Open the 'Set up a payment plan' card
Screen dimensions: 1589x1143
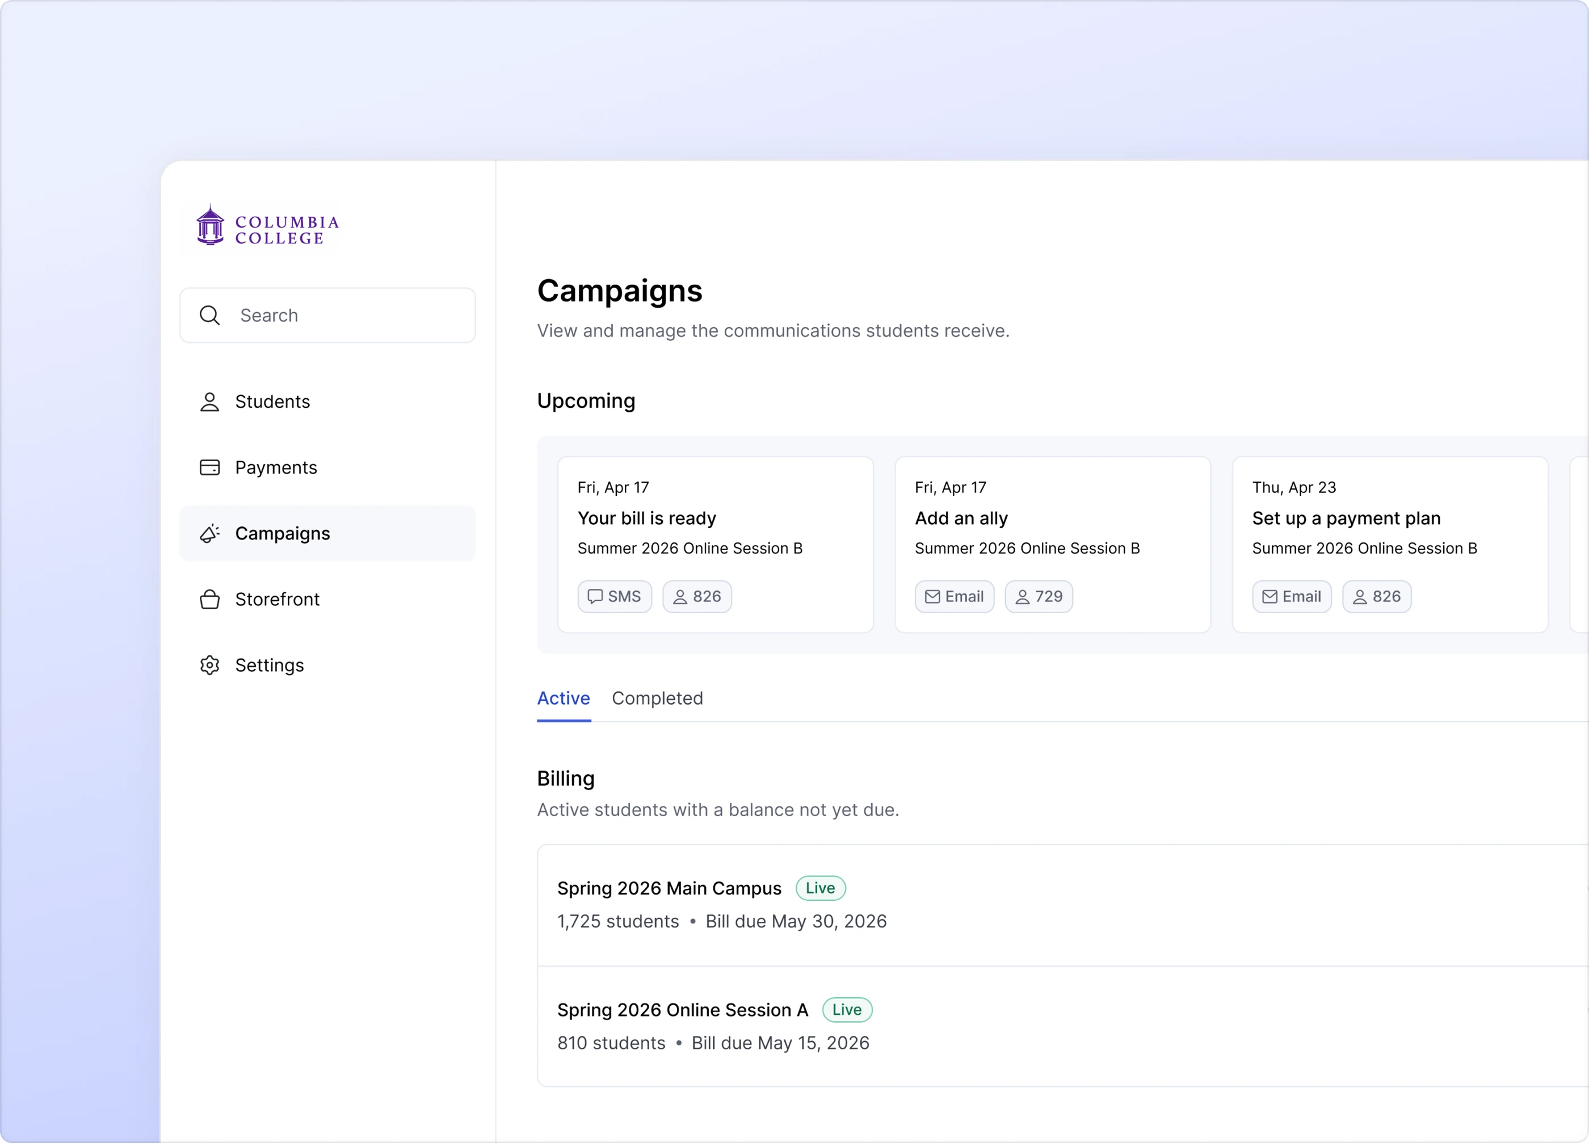pyautogui.click(x=1390, y=545)
